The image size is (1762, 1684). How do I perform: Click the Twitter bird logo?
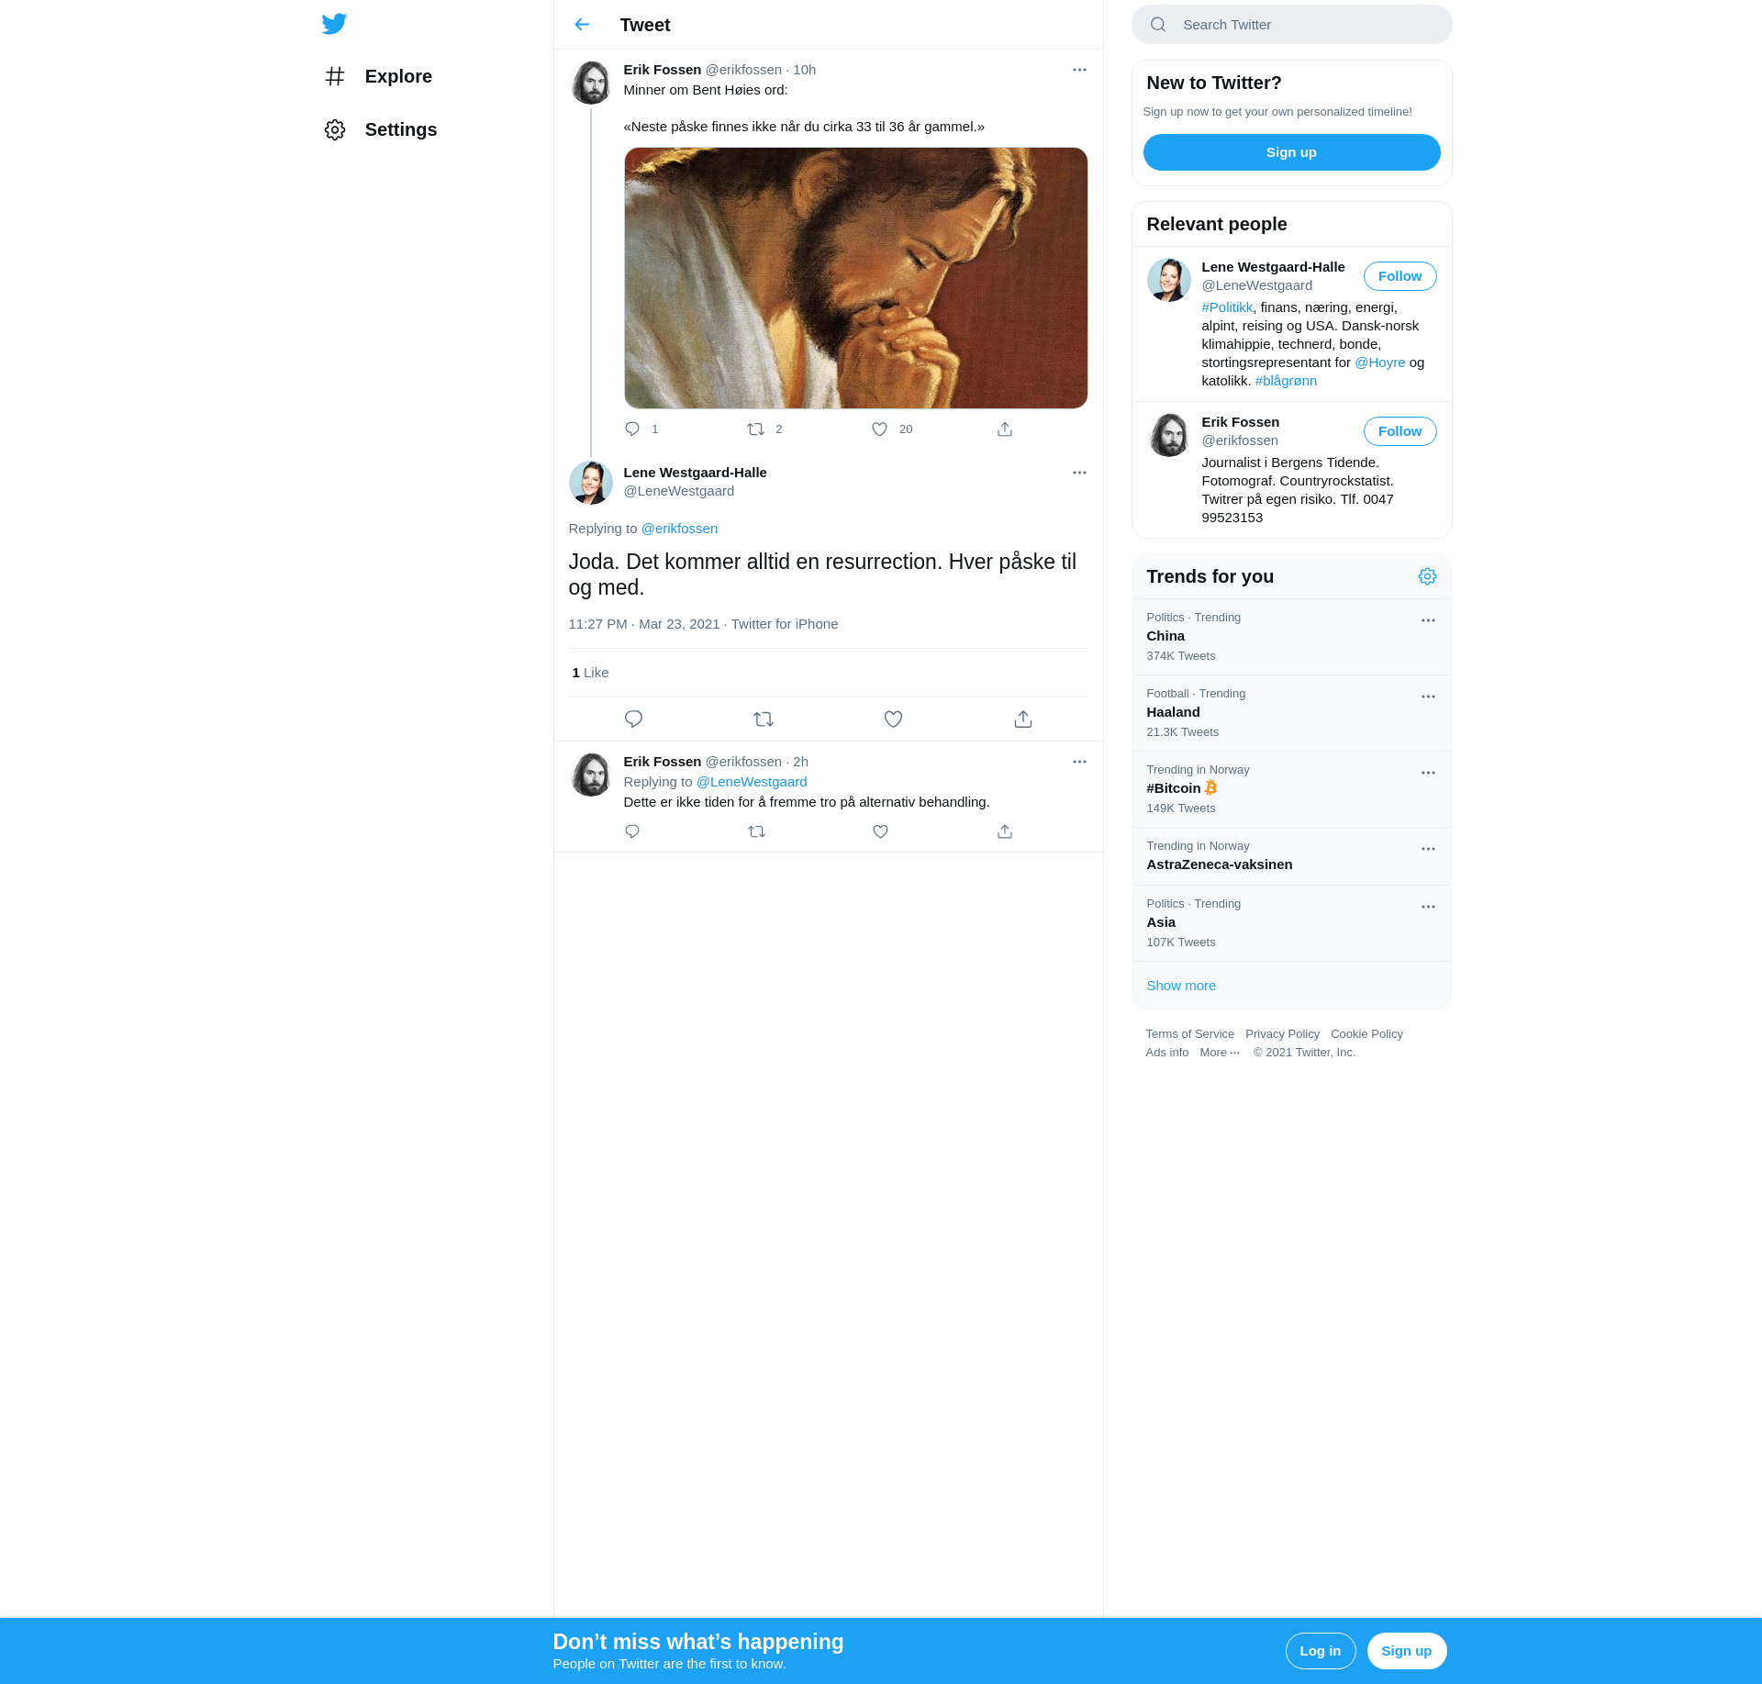tap(334, 24)
